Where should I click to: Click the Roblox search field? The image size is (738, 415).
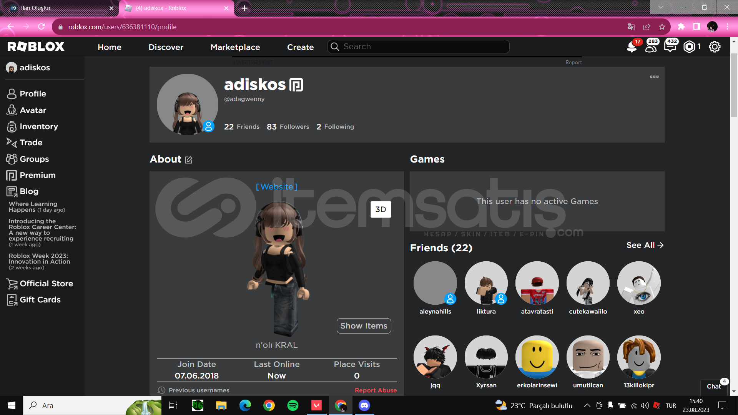pyautogui.click(x=419, y=46)
